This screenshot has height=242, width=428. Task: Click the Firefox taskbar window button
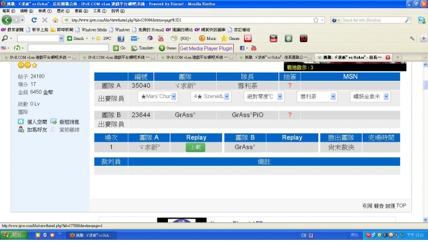91,235
